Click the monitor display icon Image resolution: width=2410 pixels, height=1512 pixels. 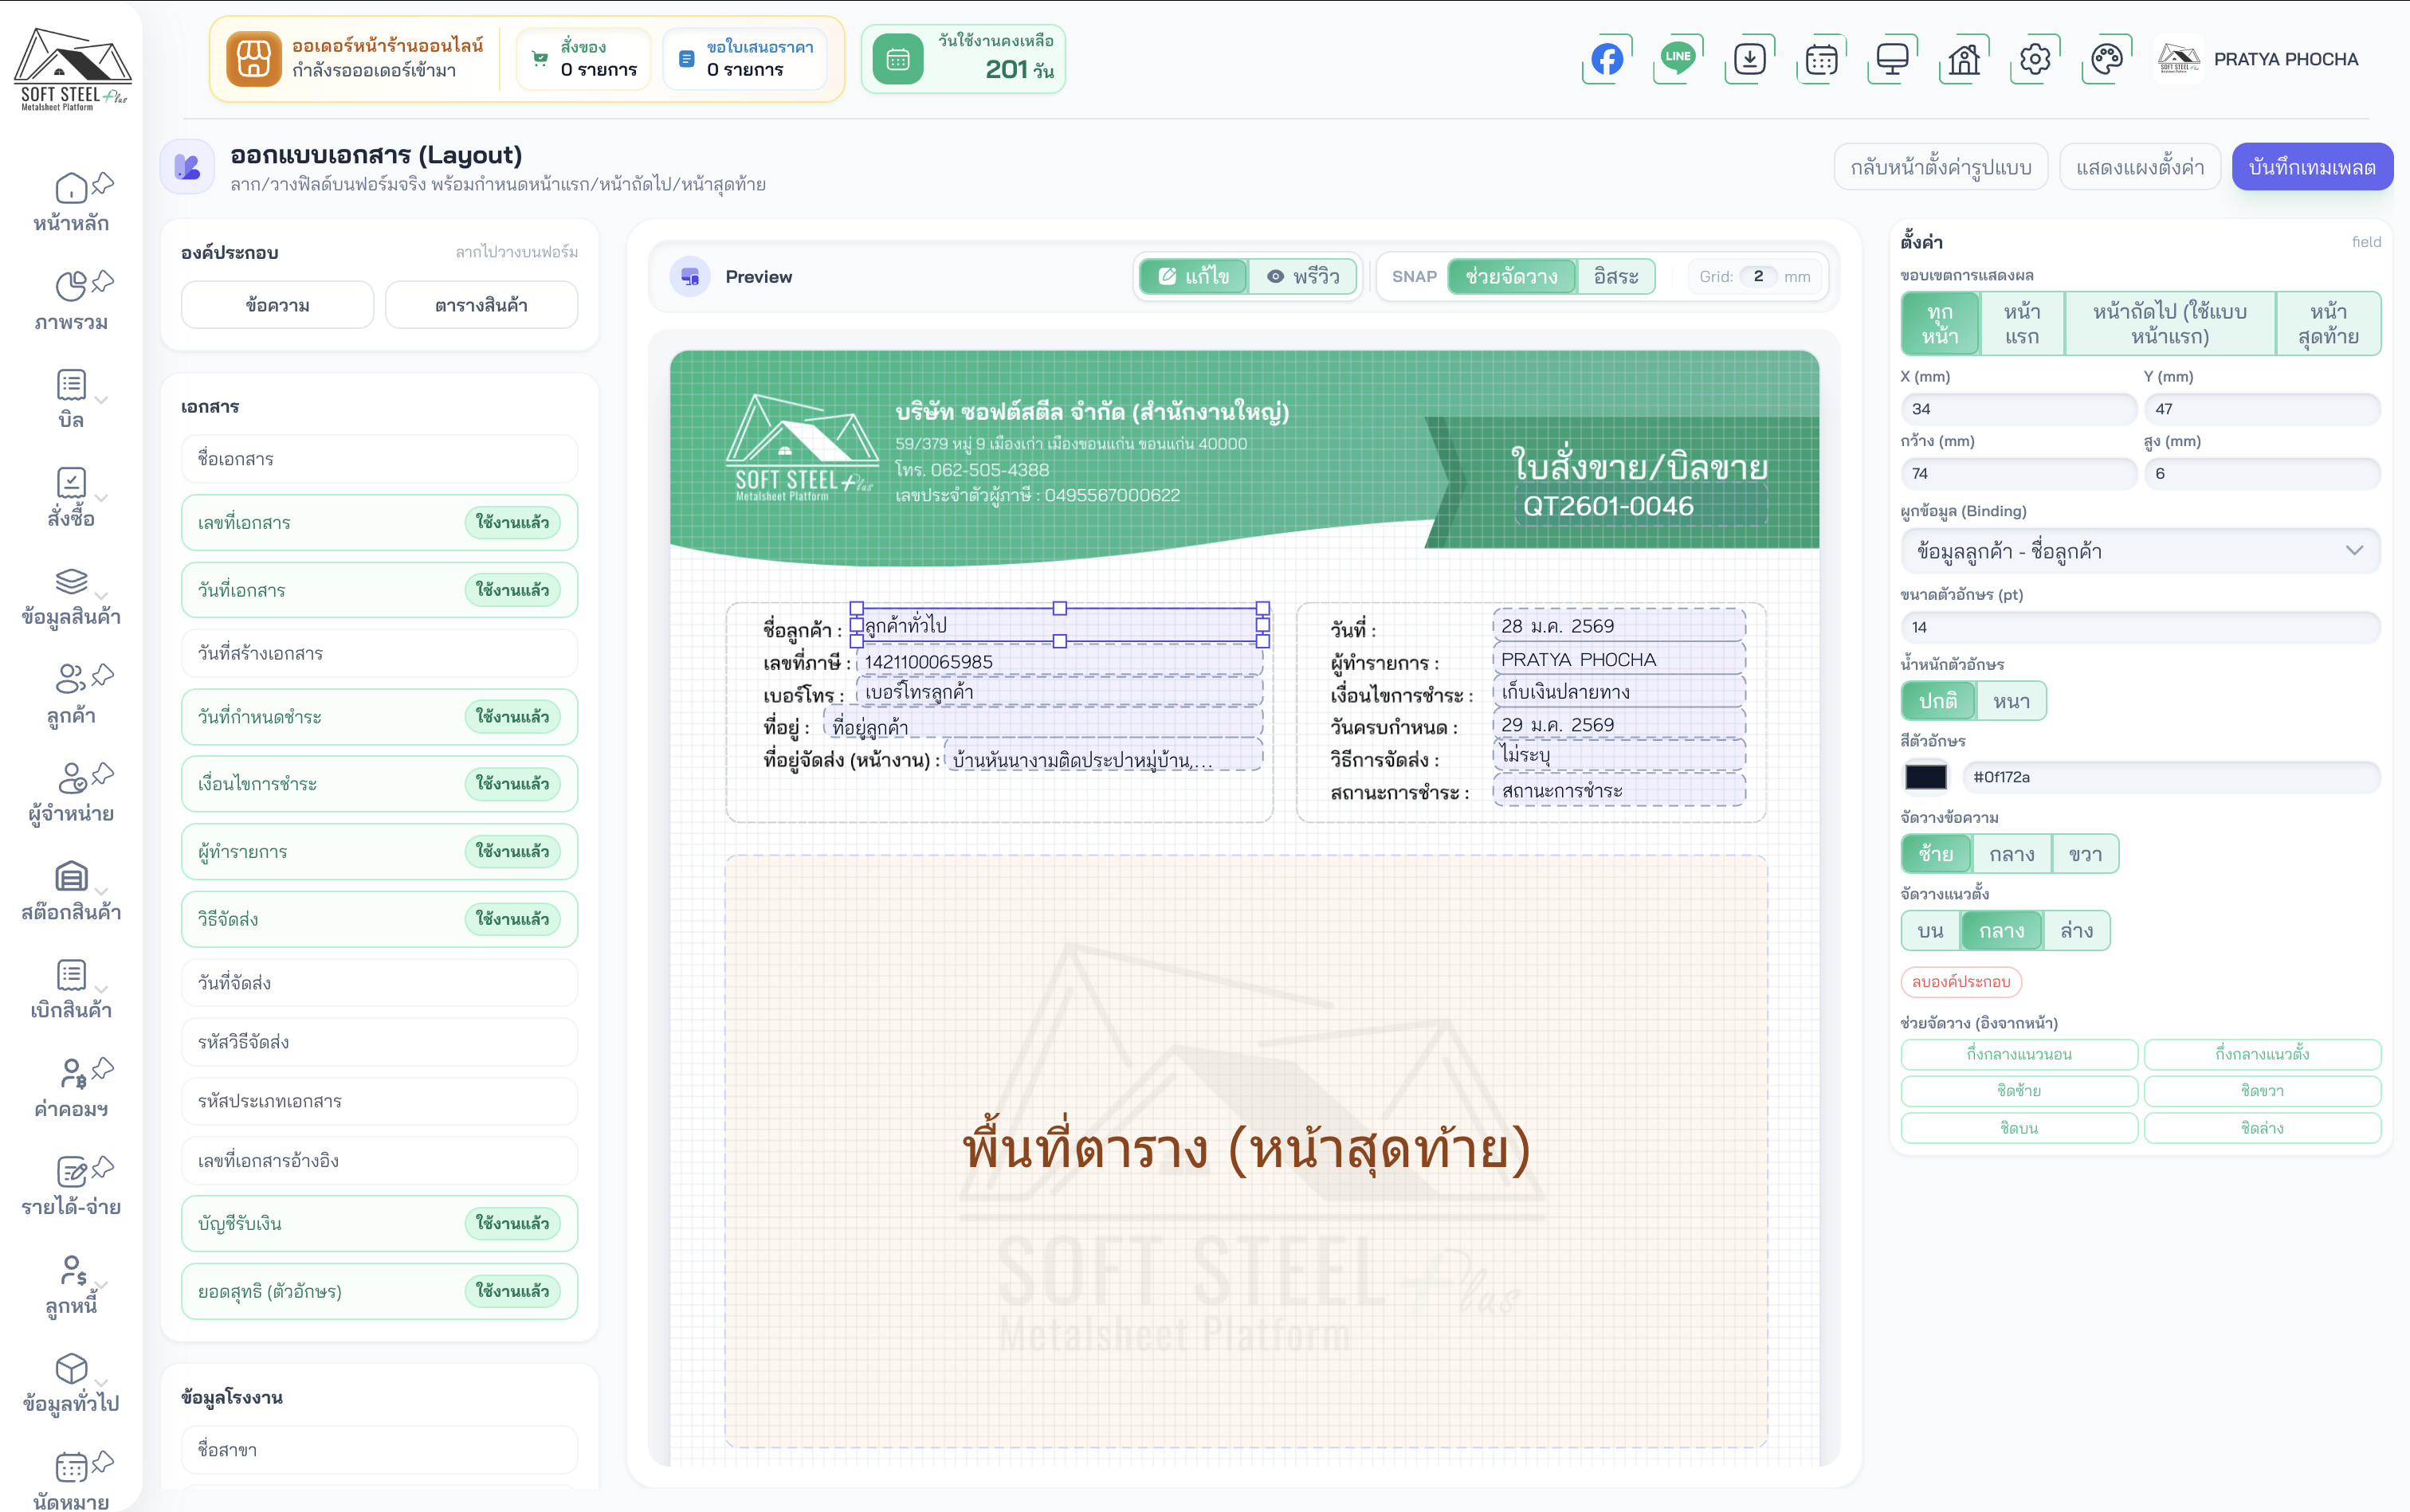pos(1892,59)
